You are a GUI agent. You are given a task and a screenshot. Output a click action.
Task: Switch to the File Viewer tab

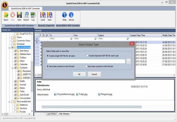tap(64, 114)
